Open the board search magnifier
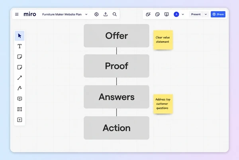 click(115, 14)
